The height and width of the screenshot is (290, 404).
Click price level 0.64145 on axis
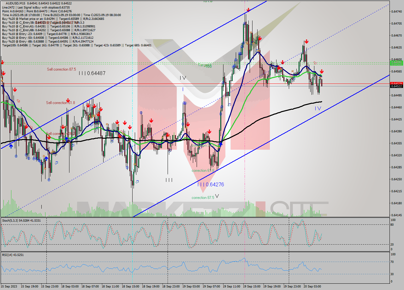click(396, 215)
